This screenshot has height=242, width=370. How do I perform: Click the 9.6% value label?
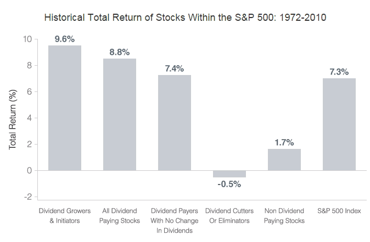click(x=65, y=39)
